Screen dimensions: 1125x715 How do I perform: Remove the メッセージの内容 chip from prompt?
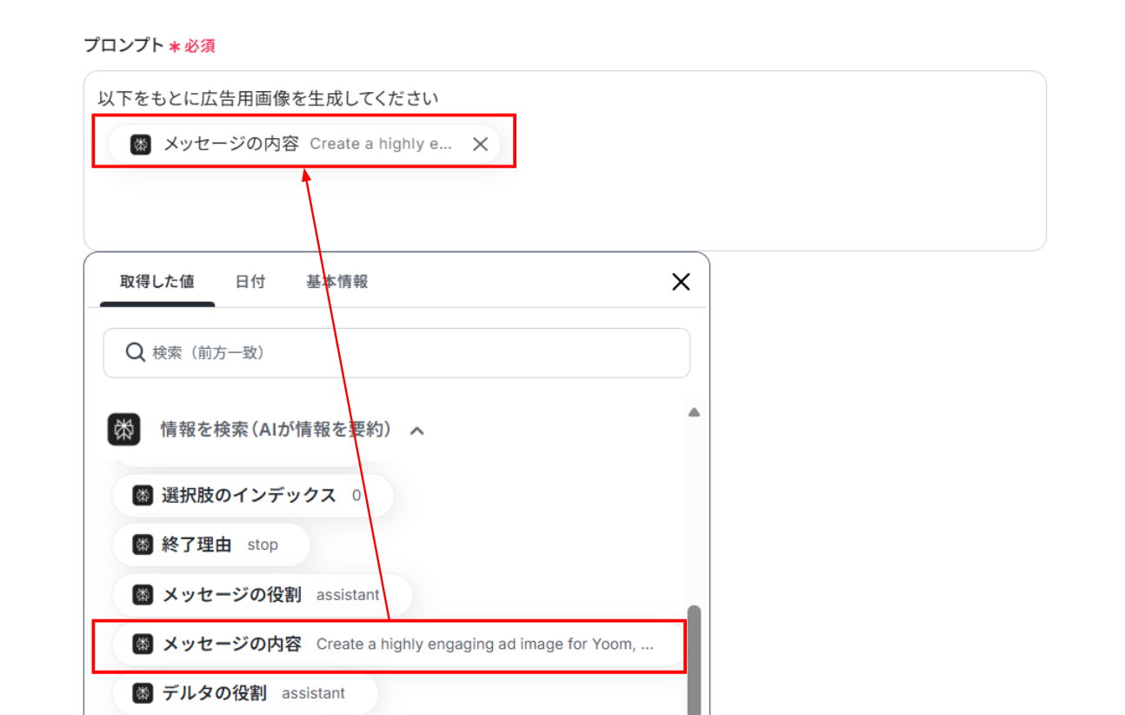tap(480, 144)
